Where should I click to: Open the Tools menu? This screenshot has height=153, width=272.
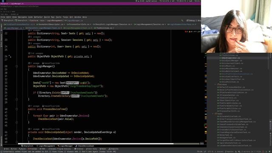pos(65,17)
